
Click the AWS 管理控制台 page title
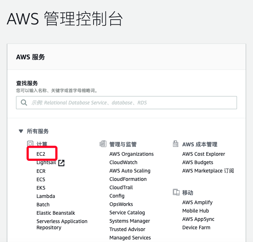(x=65, y=19)
